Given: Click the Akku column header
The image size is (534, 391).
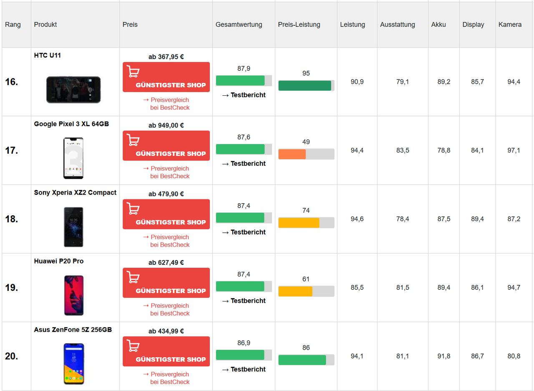Looking at the screenshot, I should click(438, 25).
